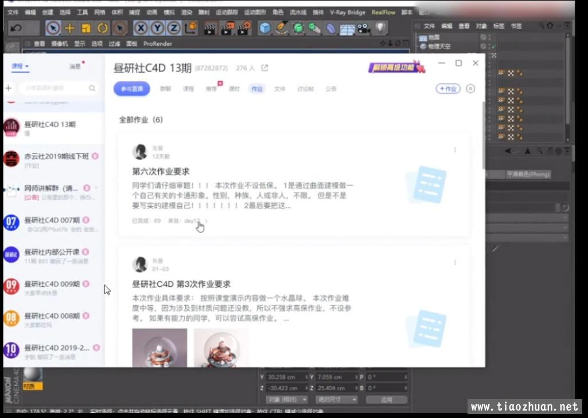
Task: Add a Light object
Action: [381, 27]
